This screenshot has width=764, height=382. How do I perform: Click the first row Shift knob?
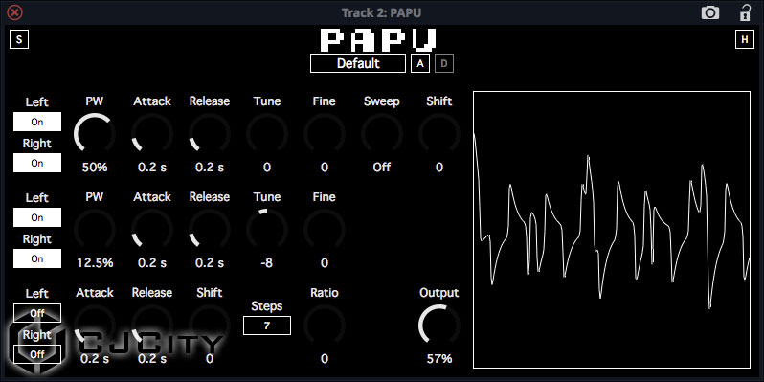(x=439, y=133)
